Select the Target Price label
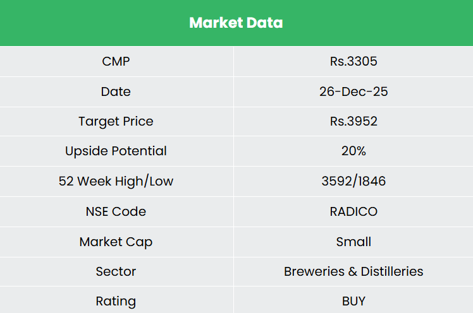This screenshot has height=313, width=473. coord(116,121)
